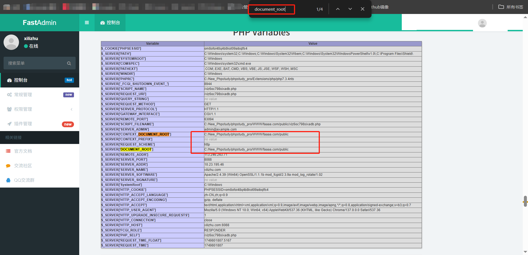Click the list icon beside 官方文档
This screenshot has width=528, height=255.
point(8,151)
